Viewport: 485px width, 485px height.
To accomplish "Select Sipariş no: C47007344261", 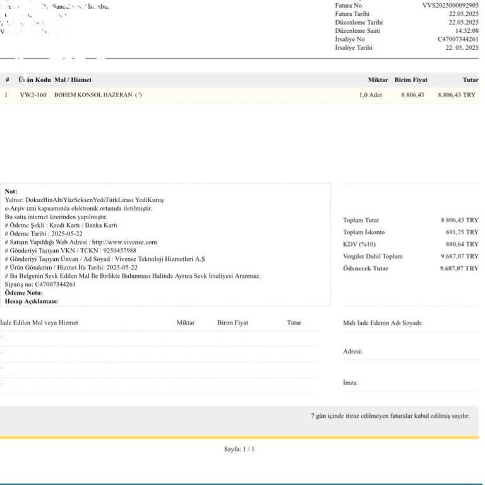I will 40,284.
